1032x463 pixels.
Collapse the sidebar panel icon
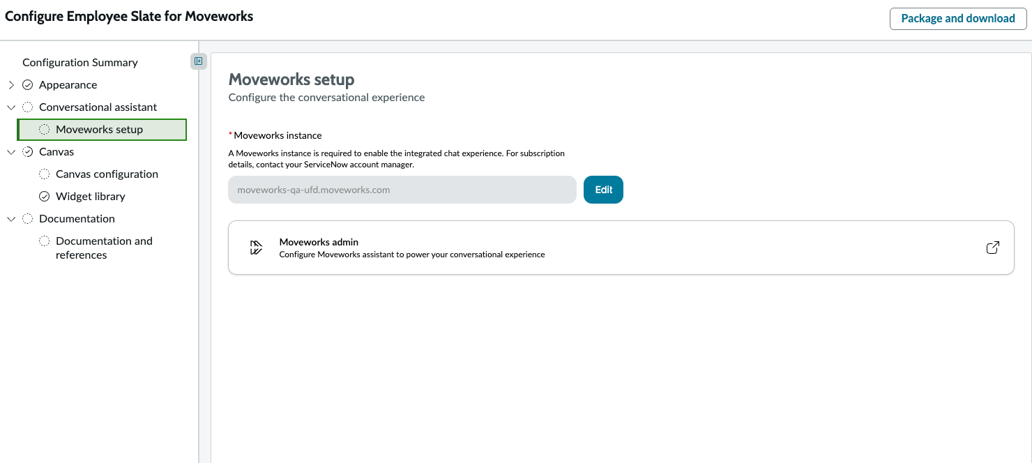click(x=199, y=61)
